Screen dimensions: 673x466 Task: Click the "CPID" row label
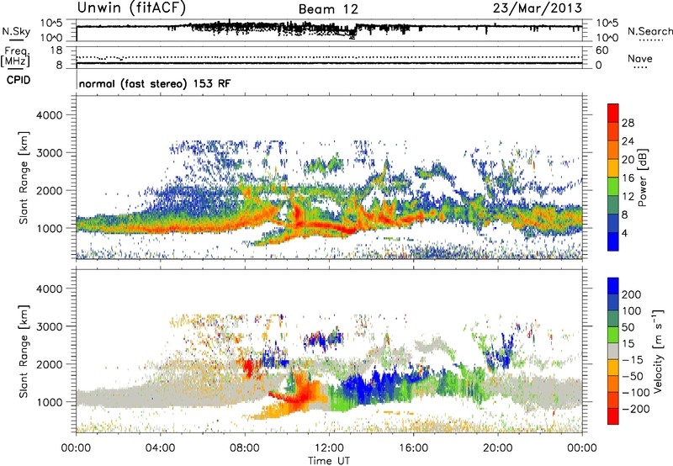pyautogui.click(x=19, y=80)
